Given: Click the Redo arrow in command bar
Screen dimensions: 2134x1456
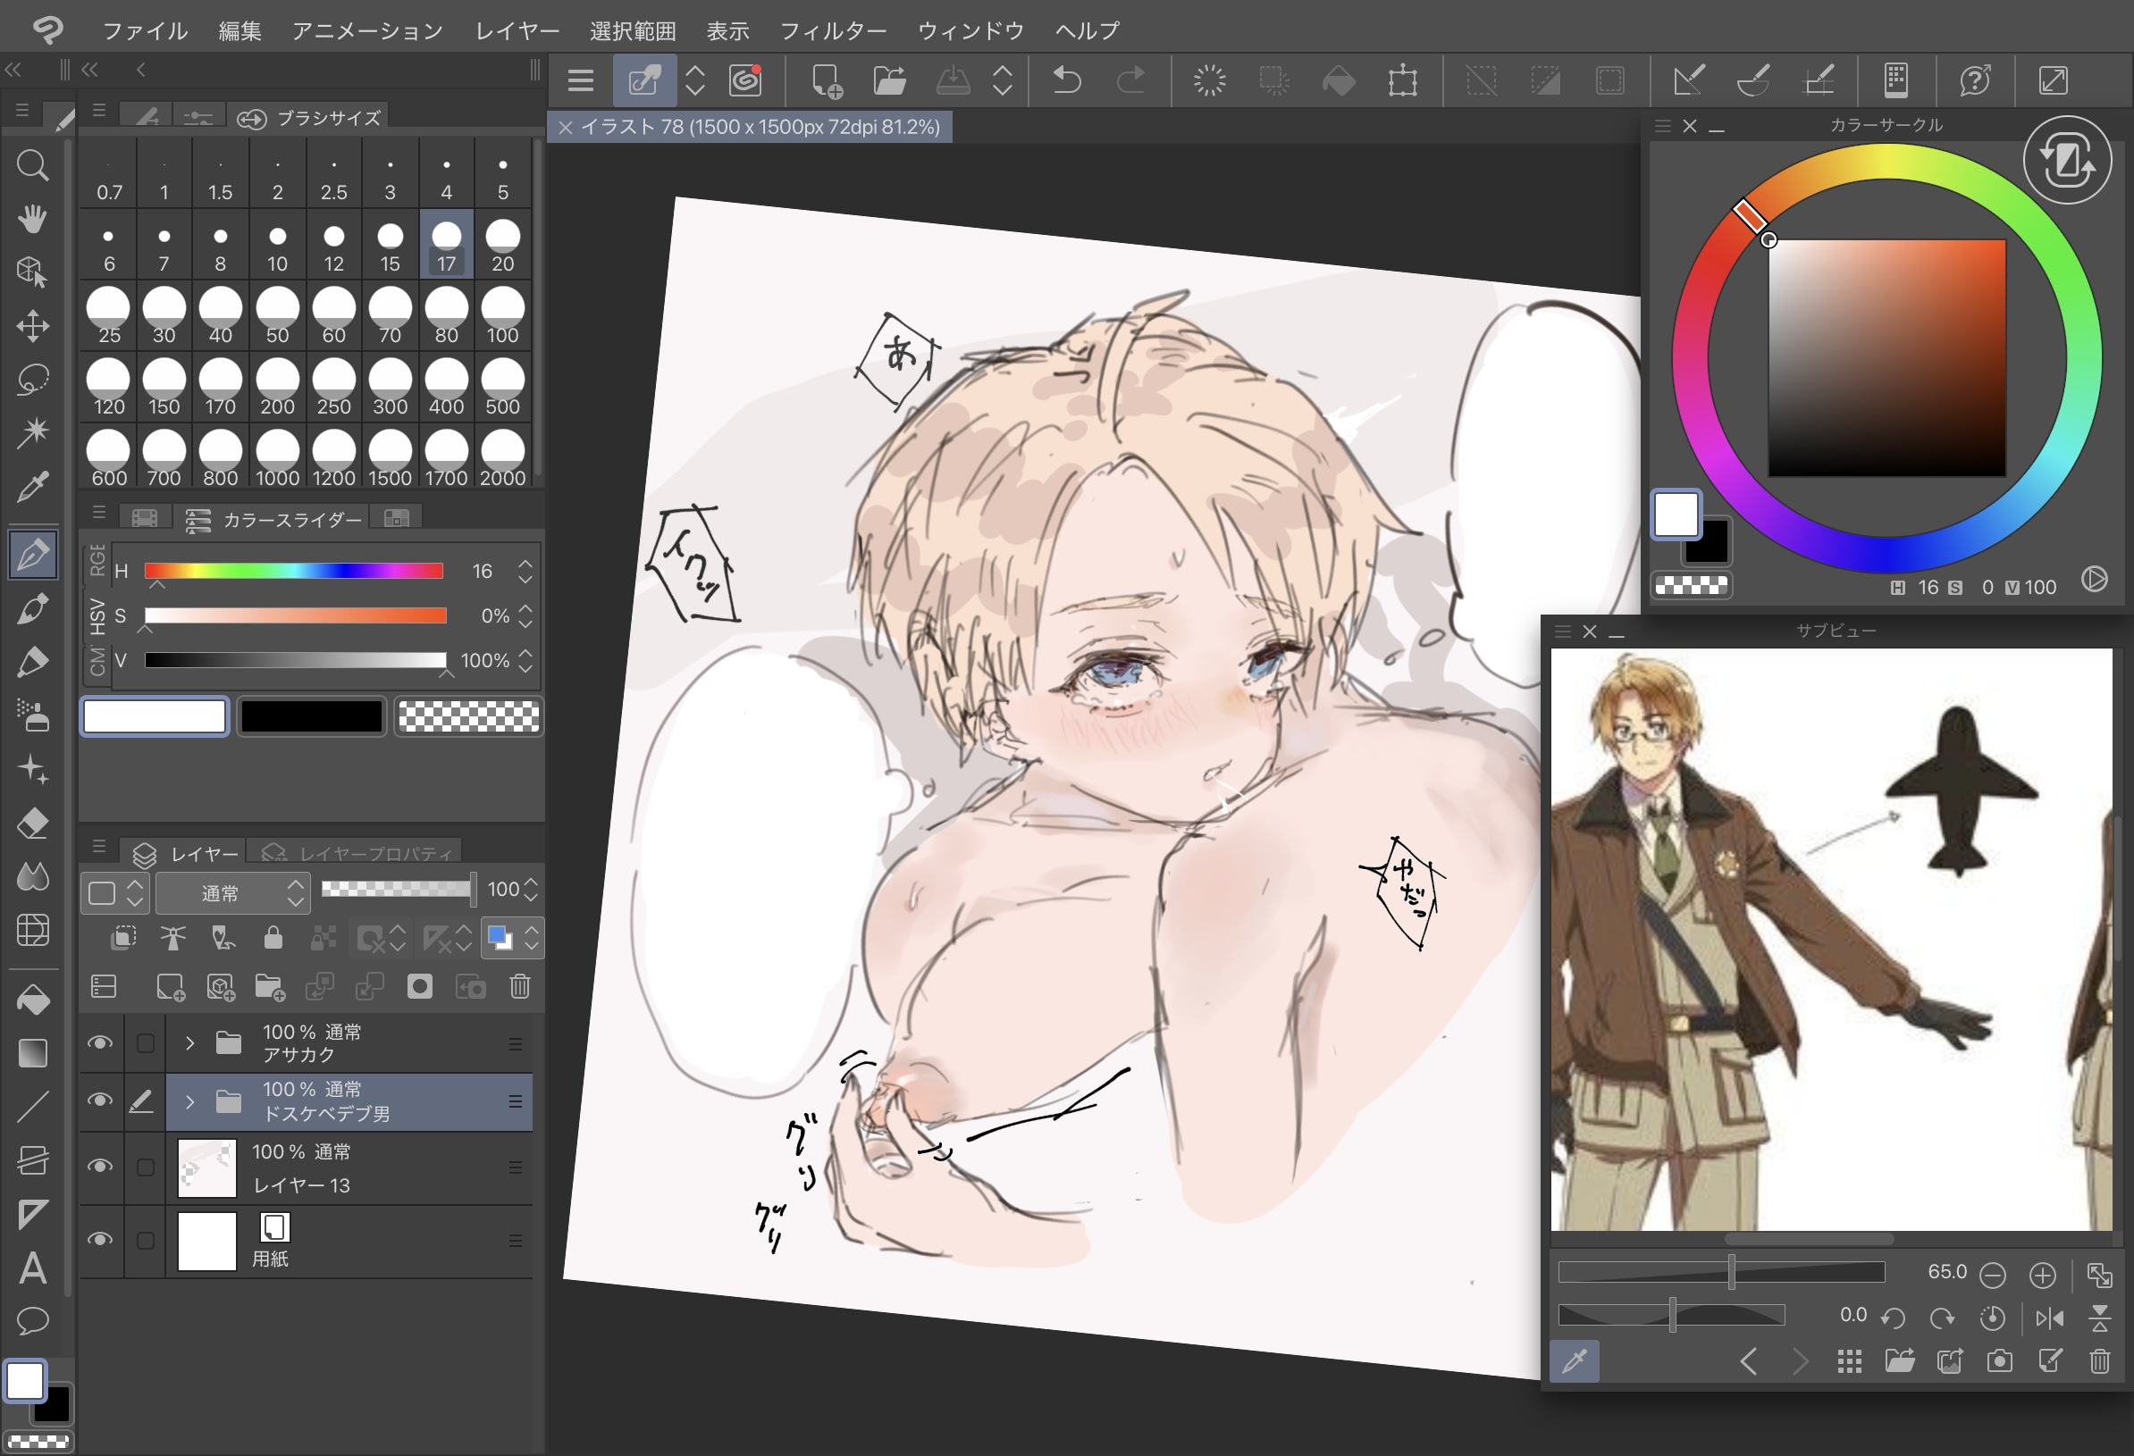Looking at the screenshot, I should tap(1130, 80).
